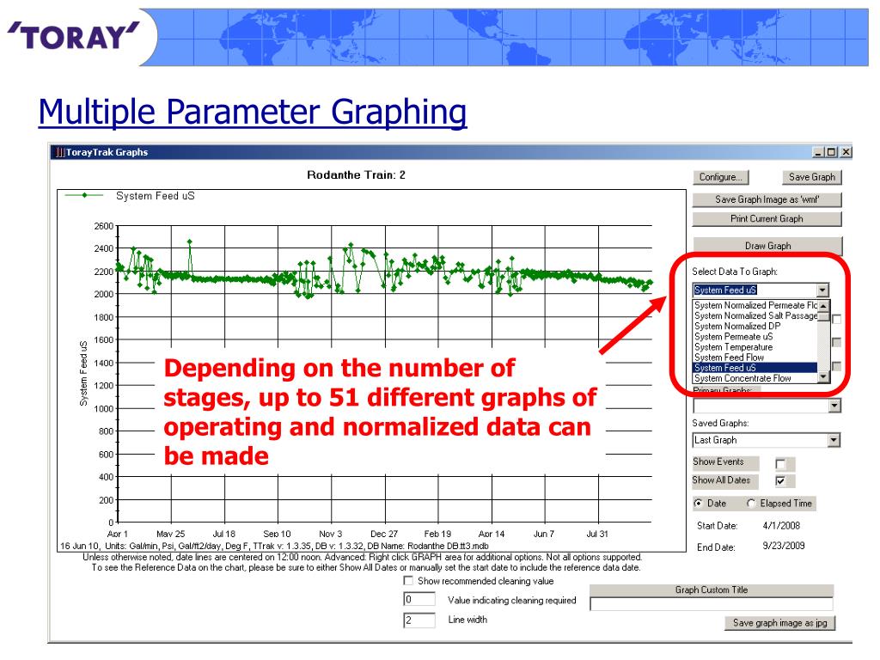Uncheck the Show All Dates checkbox
Viewport: 880px width, 660px height.
pyautogui.click(x=780, y=481)
